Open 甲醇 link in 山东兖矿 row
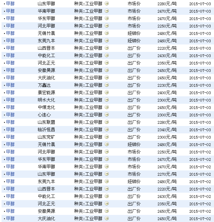Viewport: 214px width, 222px height. point(10,137)
